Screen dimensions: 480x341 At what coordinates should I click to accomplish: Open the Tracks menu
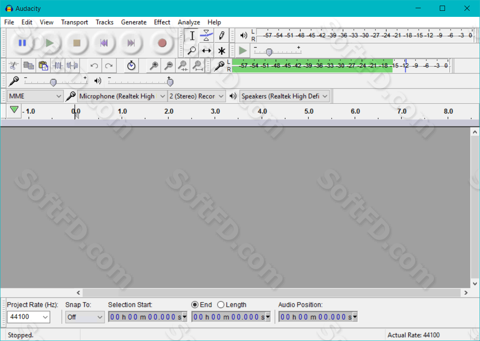[x=104, y=22]
